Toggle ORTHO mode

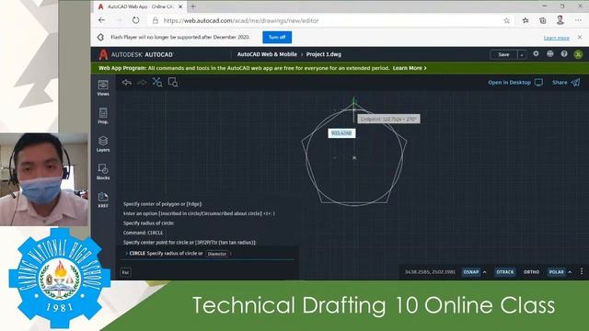(x=532, y=272)
